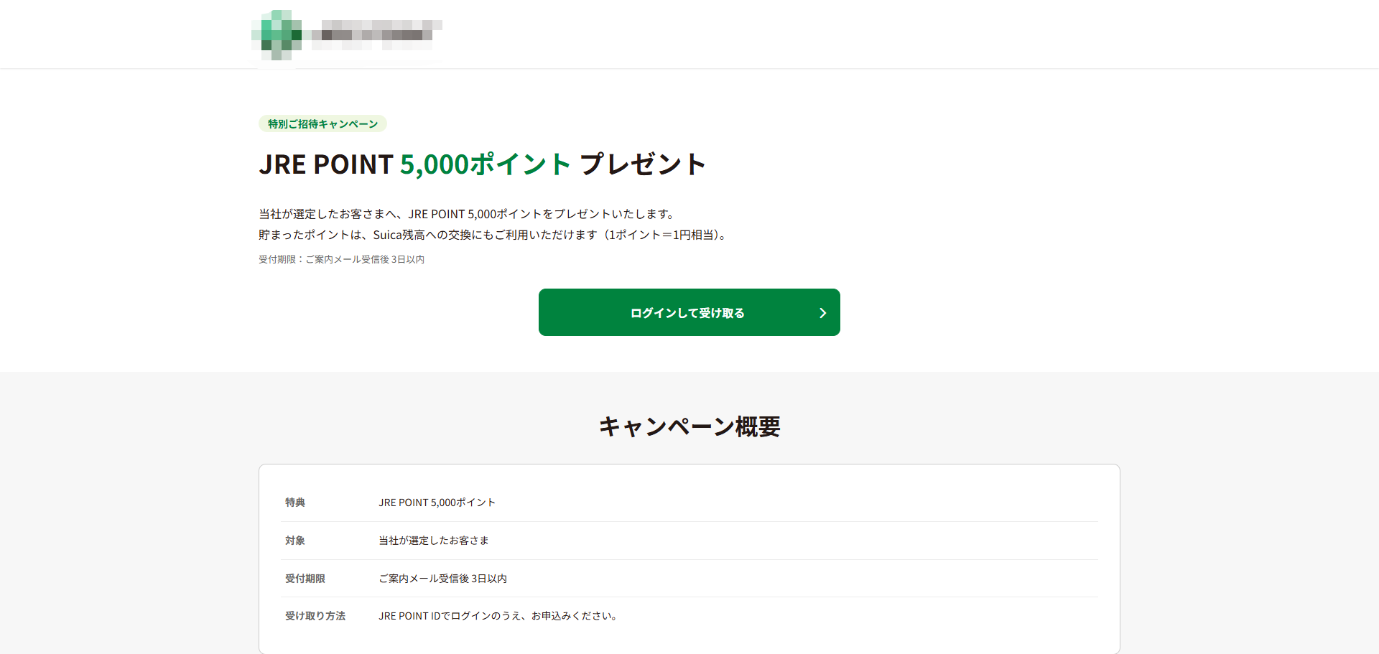This screenshot has height=654, width=1379.
Task: Click the blurred site name next to logo
Action: 375,34
